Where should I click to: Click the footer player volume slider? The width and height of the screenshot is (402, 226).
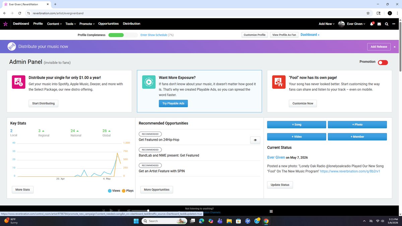tap(140, 211)
